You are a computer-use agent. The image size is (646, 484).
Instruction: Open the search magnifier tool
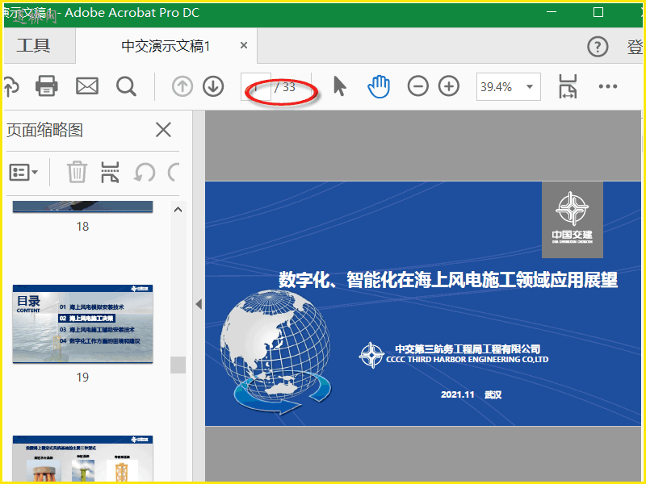point(126,86)
